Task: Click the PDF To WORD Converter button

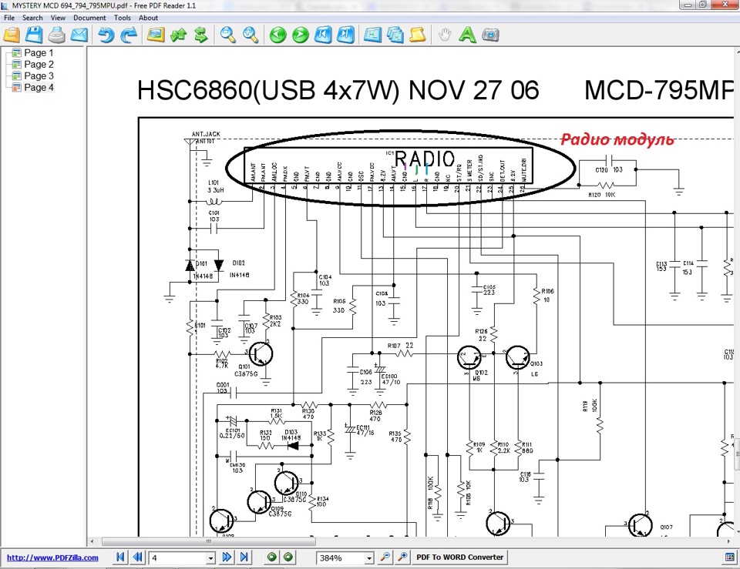Action: coord(459,557)
